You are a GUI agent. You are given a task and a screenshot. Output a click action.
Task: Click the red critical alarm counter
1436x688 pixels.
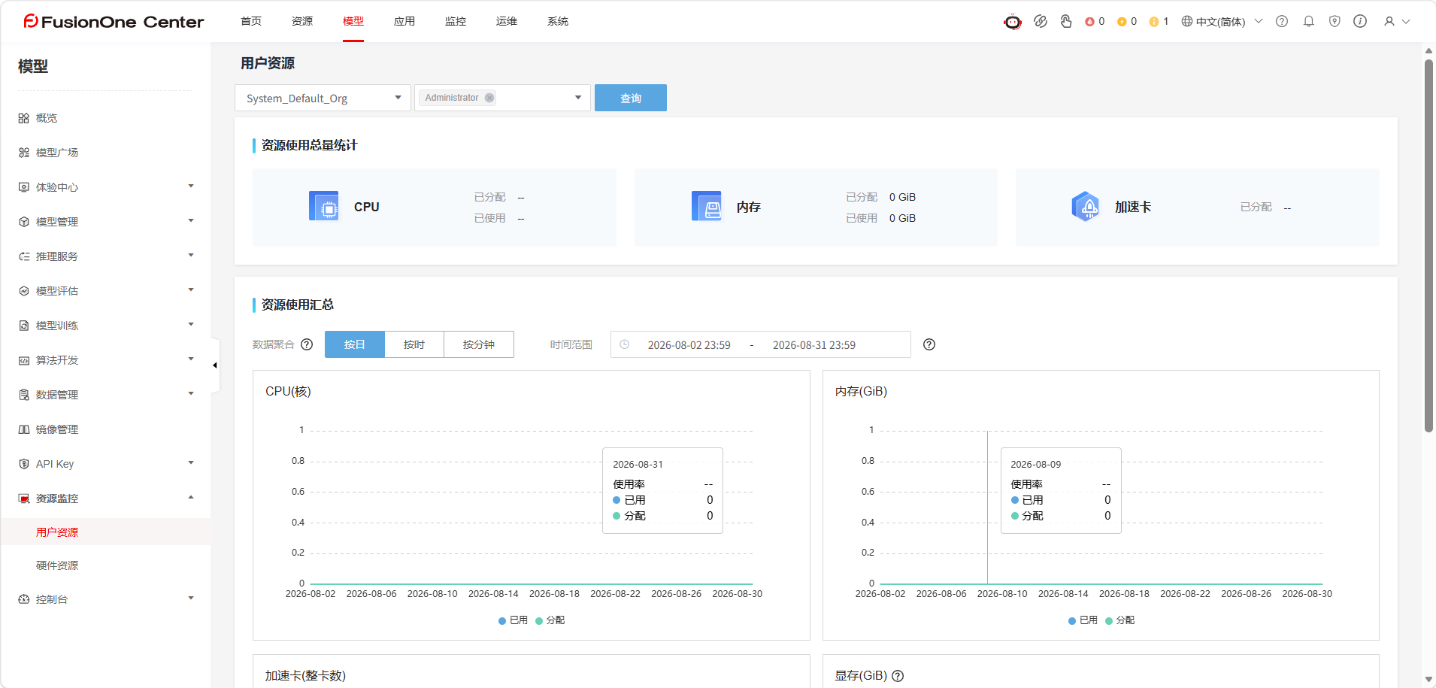[x=1095, y=21]
